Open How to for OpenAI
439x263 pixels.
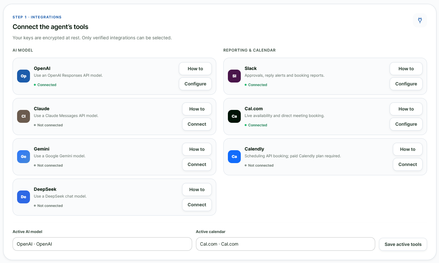click(x=195, y=69)
